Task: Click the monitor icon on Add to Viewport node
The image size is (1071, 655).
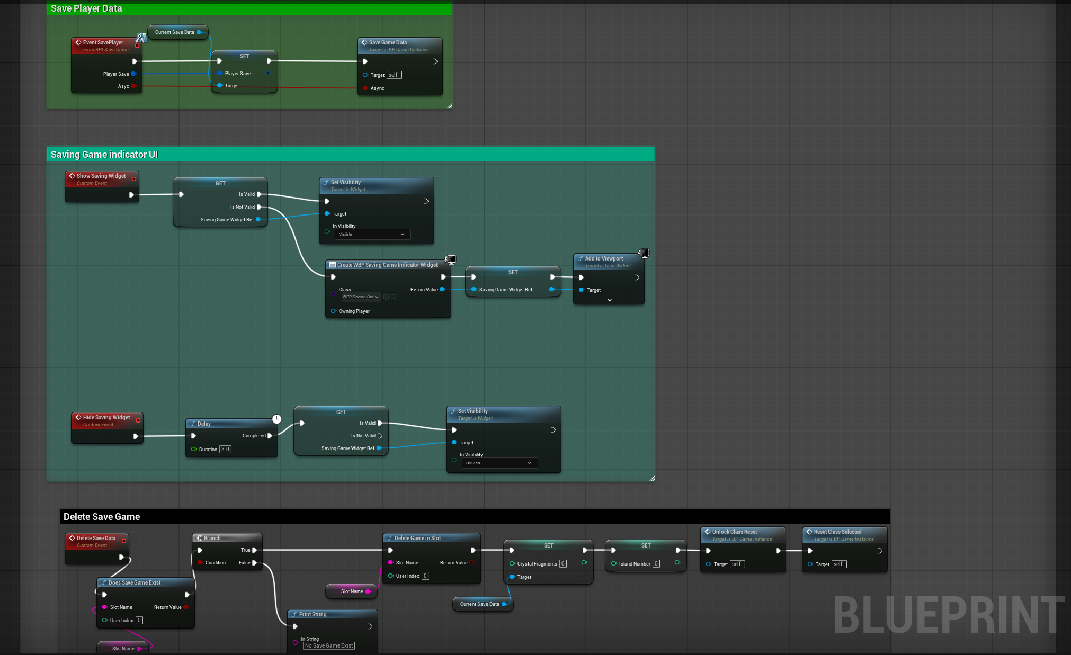Action: click(x=644, y=253)
